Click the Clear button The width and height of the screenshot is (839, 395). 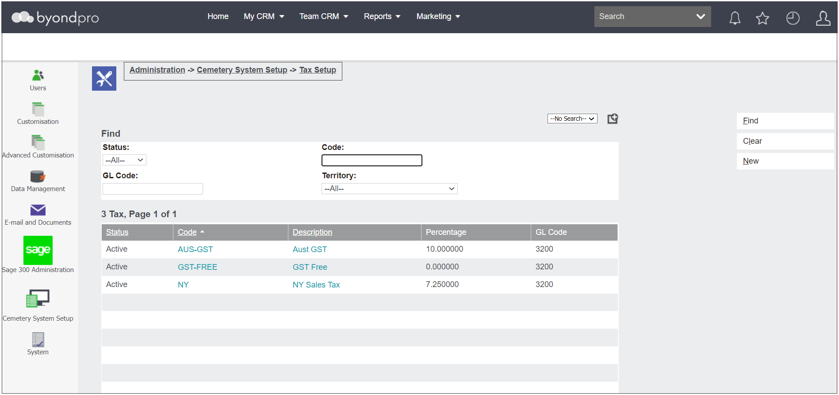coord(785,141)
